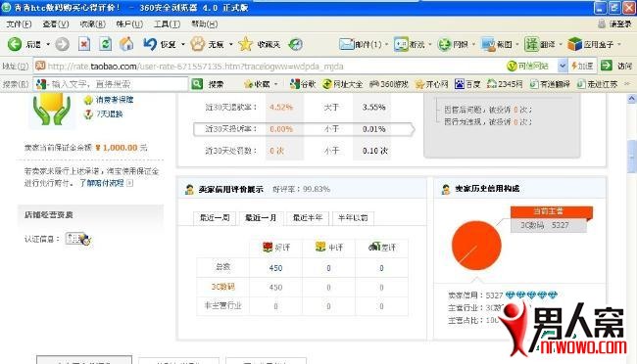
Task: Click the 450 total good reviews cell
Action: pyautogui.click(x=275, y=268)
